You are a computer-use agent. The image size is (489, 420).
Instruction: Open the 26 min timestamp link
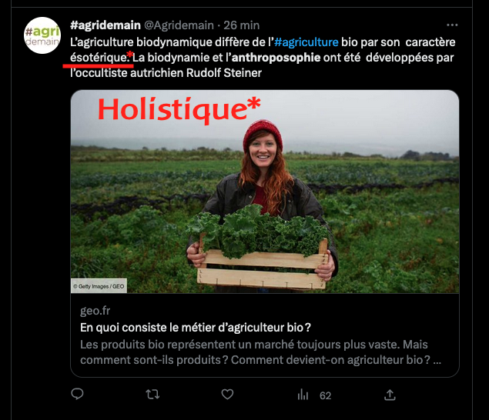(x=241, y=25)
